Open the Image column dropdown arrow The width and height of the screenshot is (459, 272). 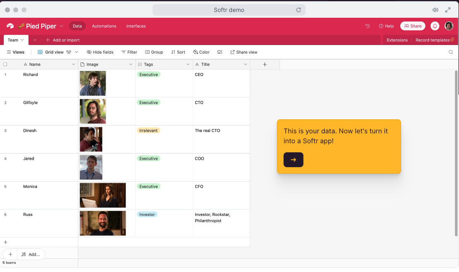pyautogui.click(x=131, y=64)
